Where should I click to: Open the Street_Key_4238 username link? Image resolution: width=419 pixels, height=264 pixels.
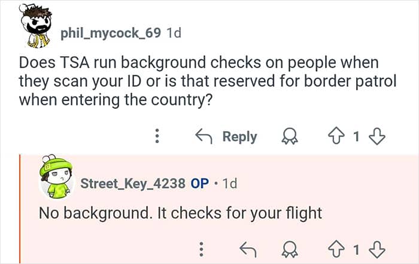132,183
